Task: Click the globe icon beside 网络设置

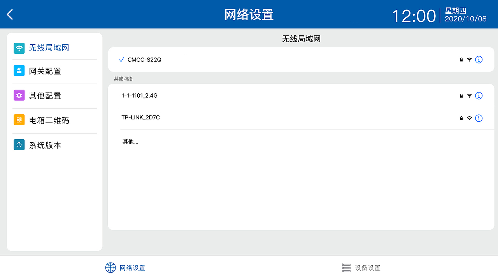Action: click(110, 267)
